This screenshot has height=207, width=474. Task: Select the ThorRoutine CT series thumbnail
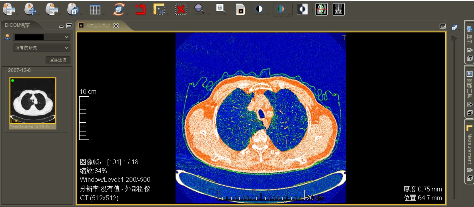33,101
